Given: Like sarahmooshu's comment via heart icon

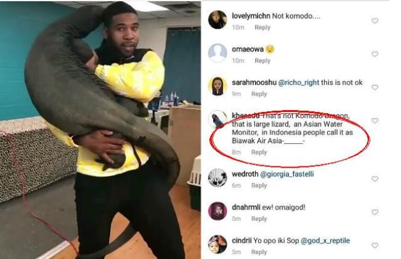Looking at the screenshot, I should point(375,88).
